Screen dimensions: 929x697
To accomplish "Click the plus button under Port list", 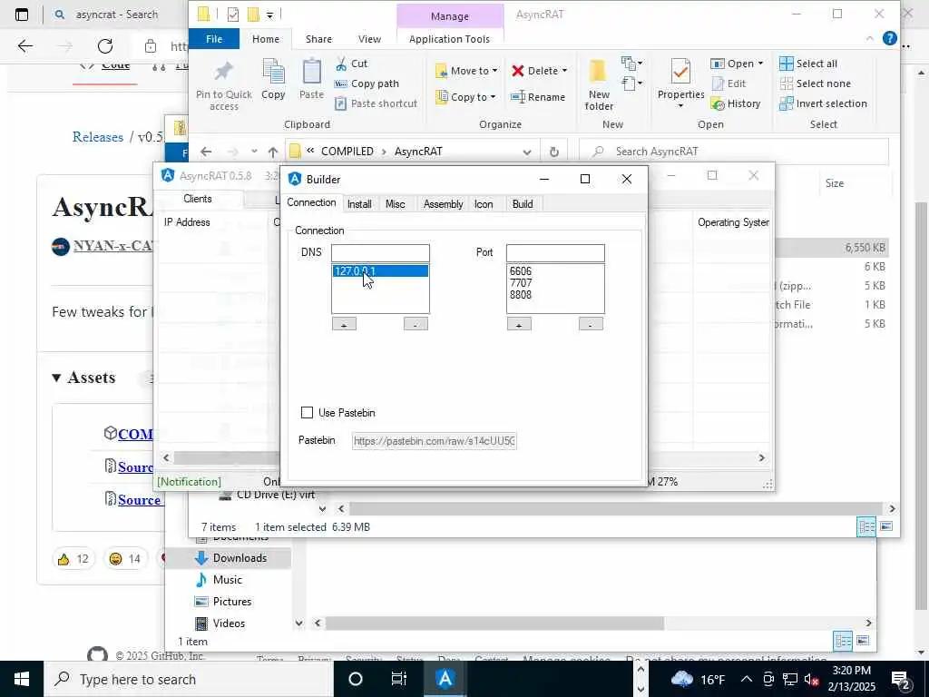I will point(519,324).
